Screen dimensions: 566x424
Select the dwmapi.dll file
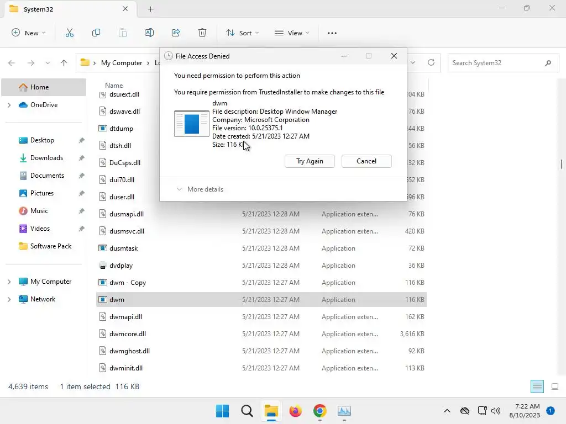click(x=261, y=317)
